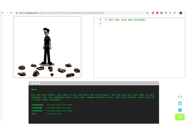Image resolution: width=188 pixels, height=134 pixels.
Task: Click the orange clock extension icon
Action: pyautogui.click(x=170, y=13)
